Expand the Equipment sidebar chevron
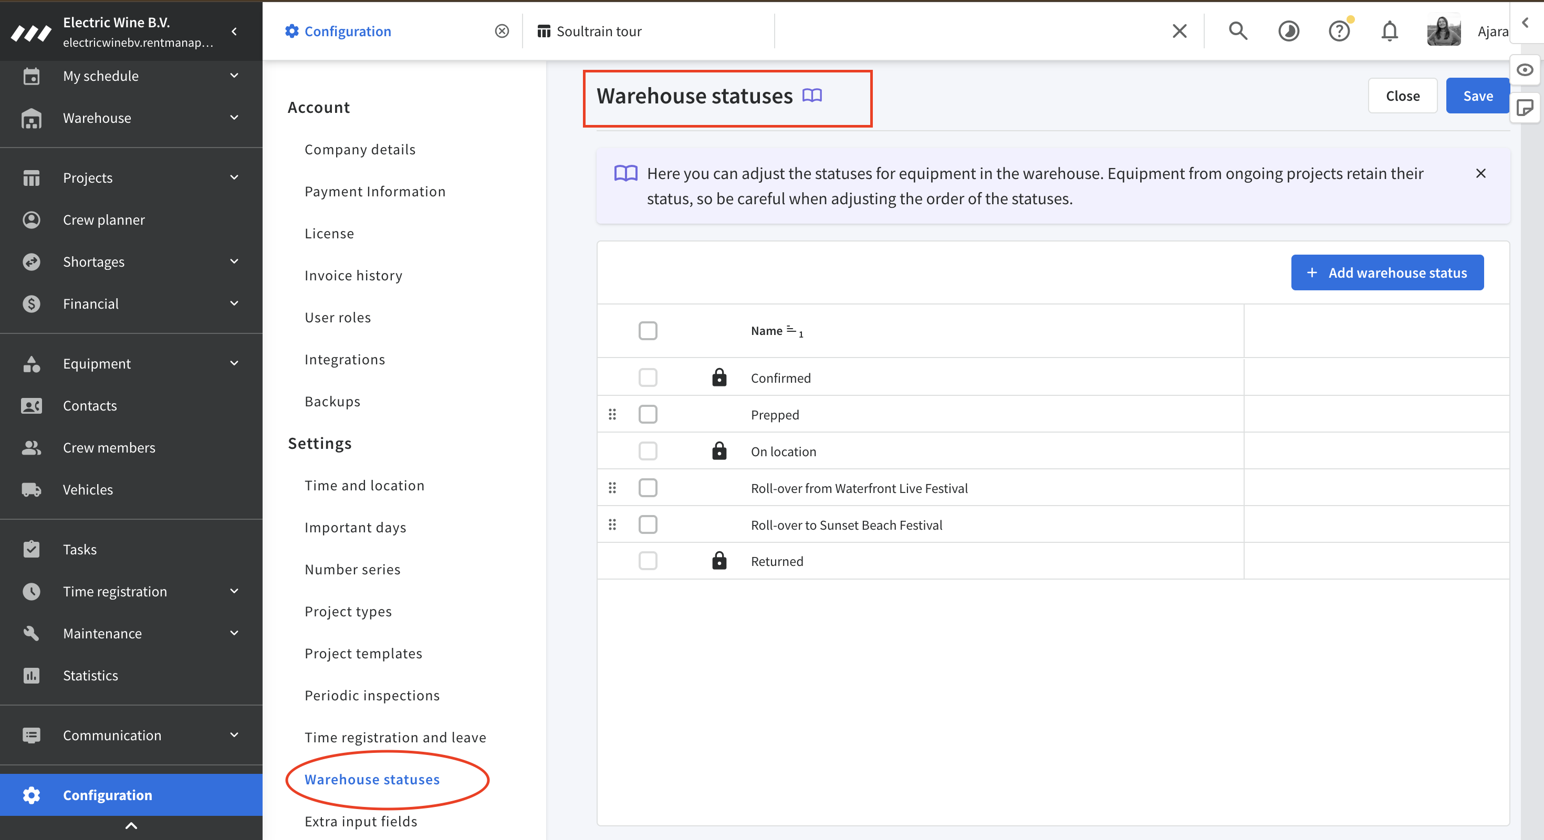 pyautogui.click(x=234, y=363)
